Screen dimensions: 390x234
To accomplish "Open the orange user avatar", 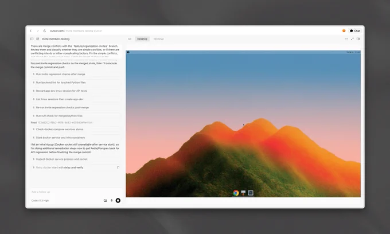I will point(344,30).
